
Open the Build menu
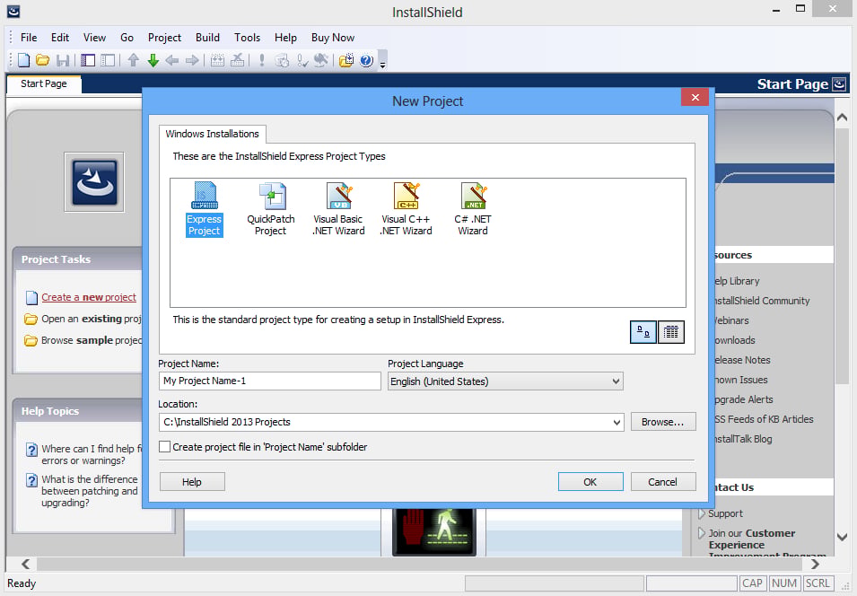point(207,38)
